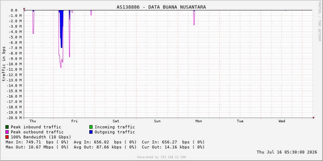This screenshot has height=161, width=323.
Task: Click the Tue label on the time axis
Action: [240, 121]
